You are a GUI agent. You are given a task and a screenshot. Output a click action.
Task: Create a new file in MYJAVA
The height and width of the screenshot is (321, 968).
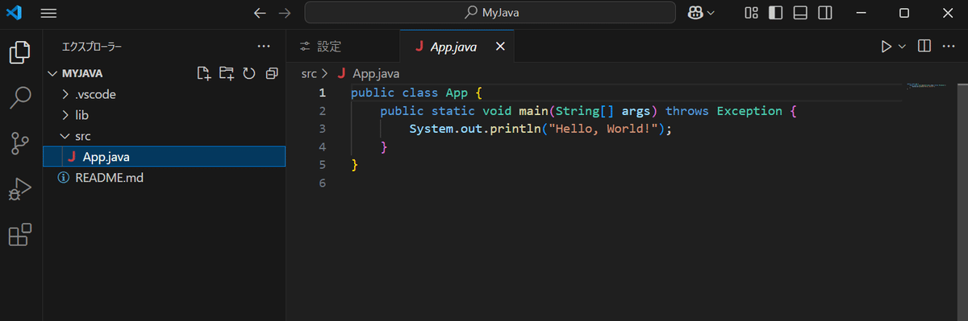[x=204, y=73]
